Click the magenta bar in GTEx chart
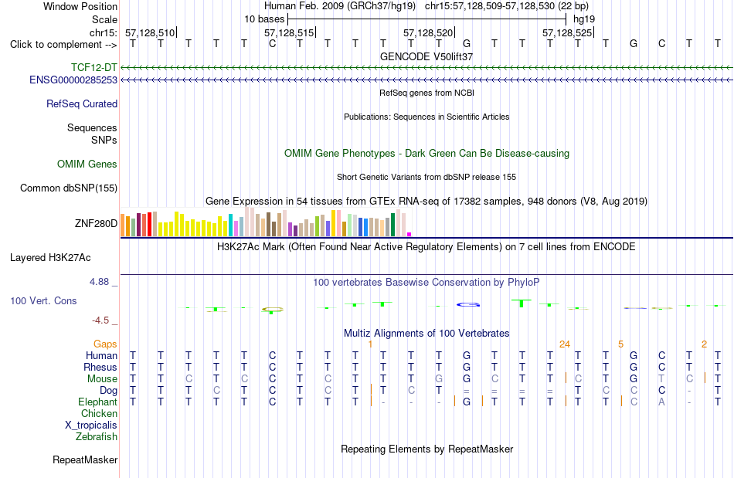This screenshot has height=478, width=734. (x=409, y=234)
